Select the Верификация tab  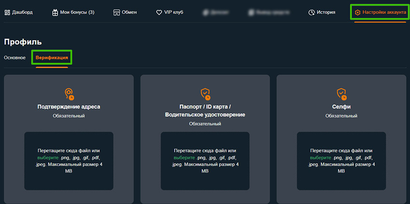(52, 58)
